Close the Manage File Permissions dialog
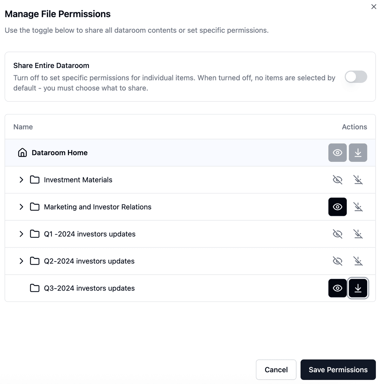The image size is (381, 384). pos(374,7)
